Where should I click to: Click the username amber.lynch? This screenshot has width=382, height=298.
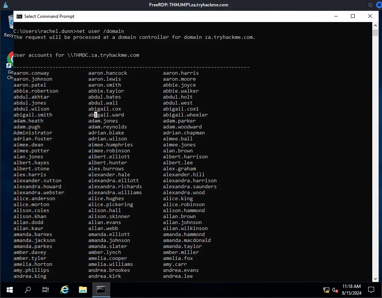coord(105,252)
